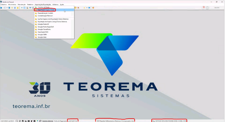Click the user profile avatar icon
Viewport: 225px width, 122px height.
point(207,8)
